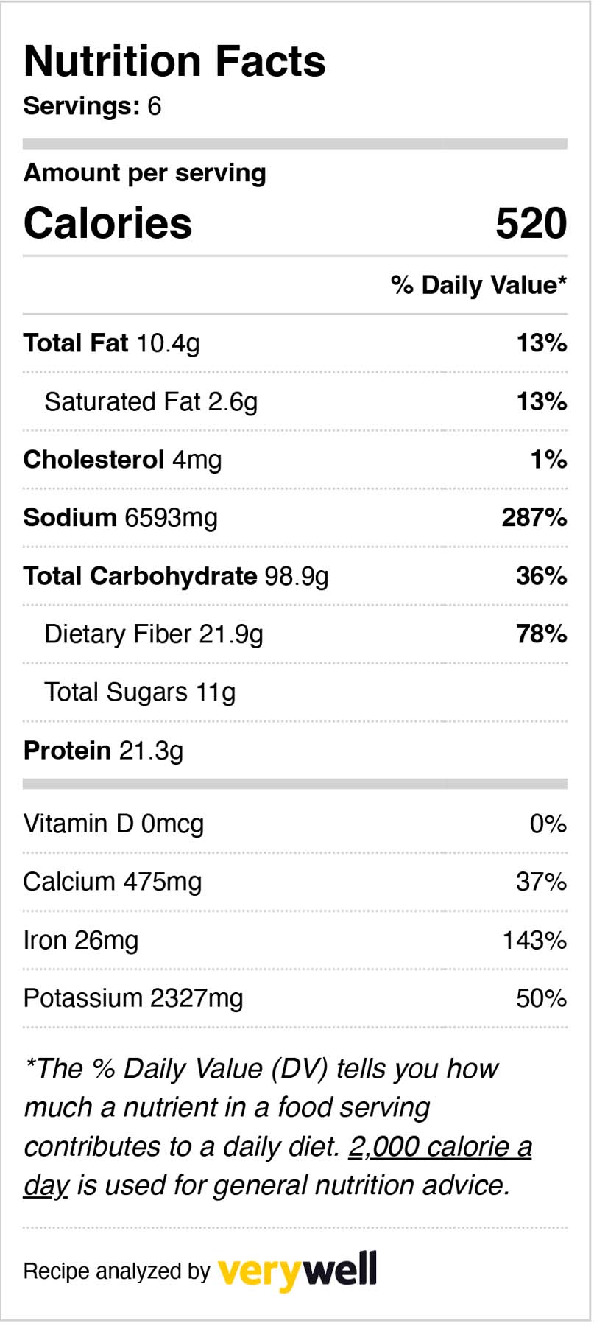Click the Cholesterol 4mg entry
Image resolution: width=594 pixels, height=1326 pixels.
[x=122, y=460]
